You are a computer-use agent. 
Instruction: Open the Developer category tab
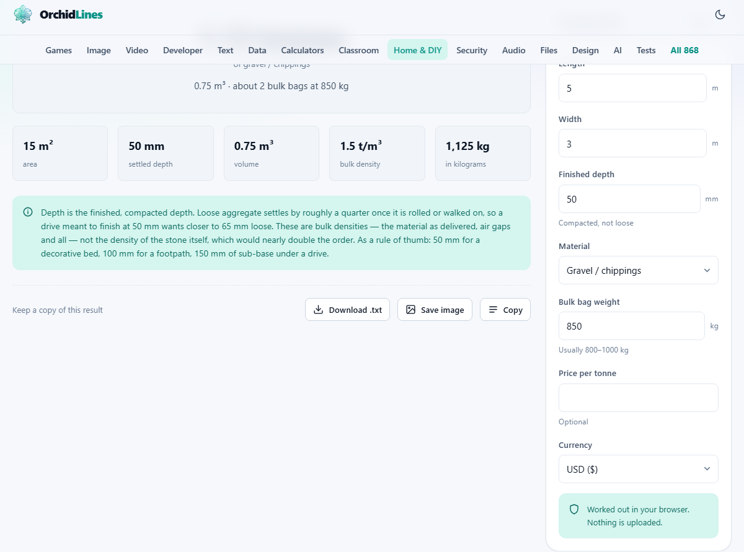point(183,50)
